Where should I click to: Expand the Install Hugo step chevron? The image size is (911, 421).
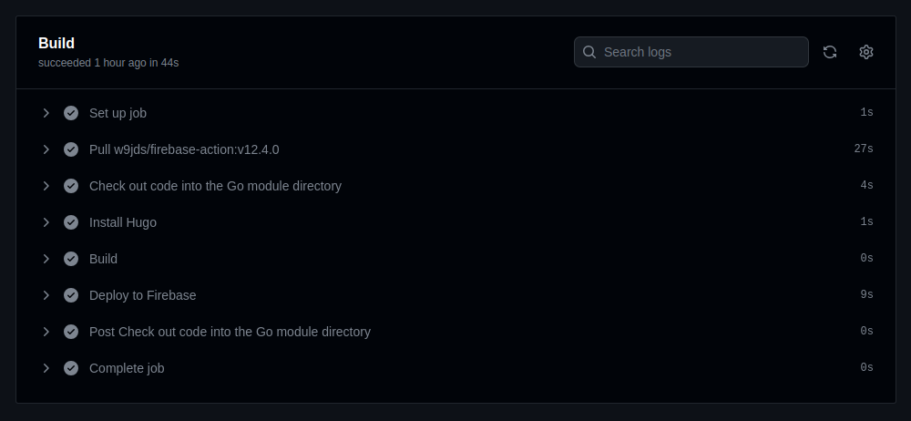pos(46,222)
